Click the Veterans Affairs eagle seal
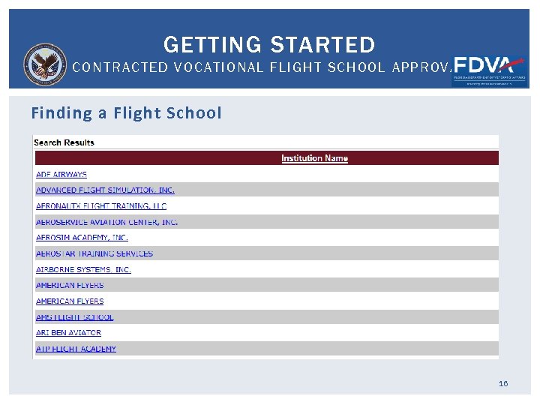This screenshot has height=405, width=540. 45,64
